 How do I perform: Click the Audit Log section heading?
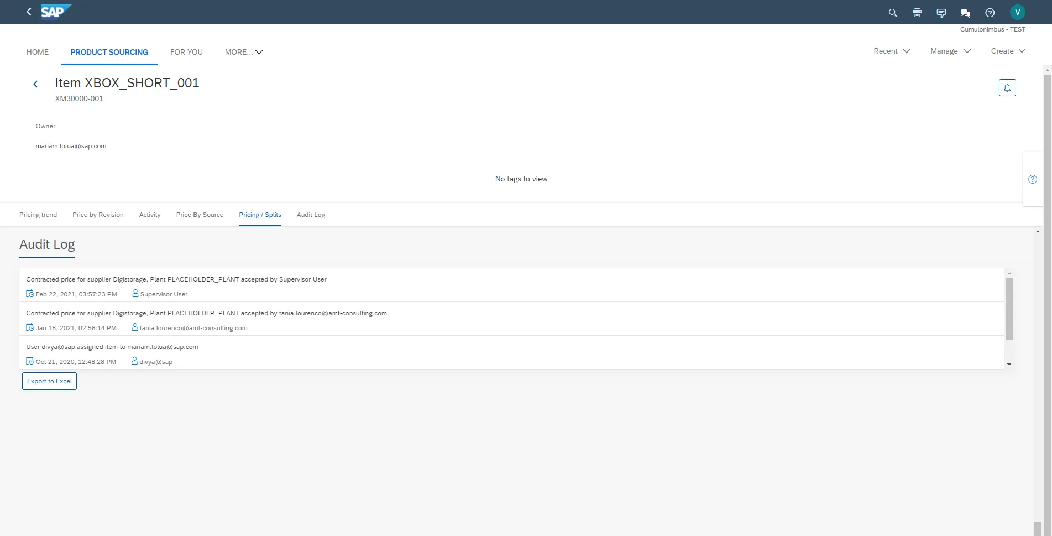tap(47, 244)
